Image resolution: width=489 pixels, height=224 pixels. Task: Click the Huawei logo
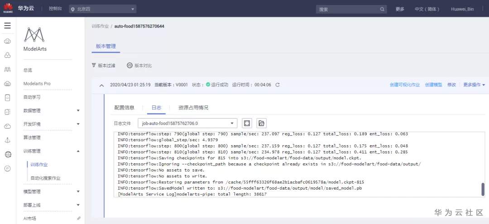8,9
